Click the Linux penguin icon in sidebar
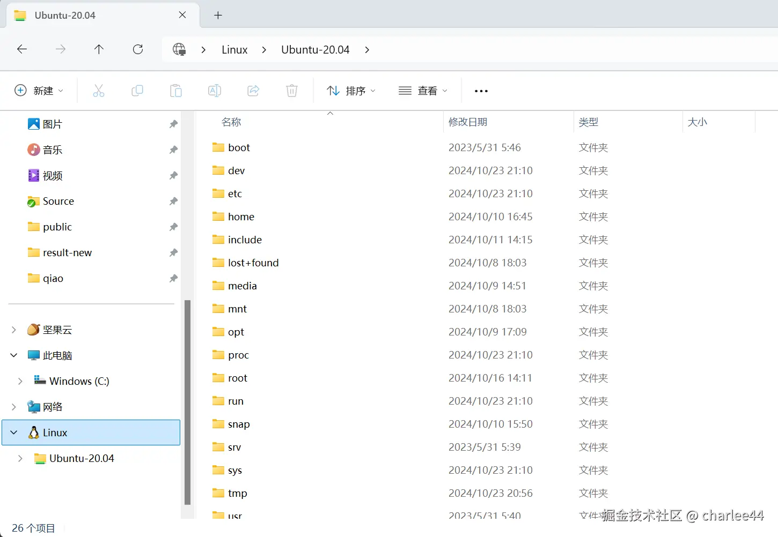Image resolution: width=778 pixels, height=537 pixels. pyautogui.click(x=34, y=432)
